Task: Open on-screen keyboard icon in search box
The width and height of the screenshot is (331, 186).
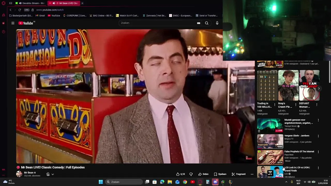Action: point(199,23)
